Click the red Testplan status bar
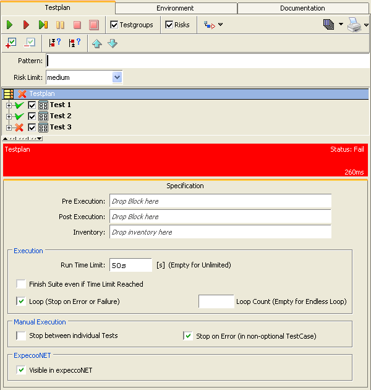Image resolution: width=371 pixels, height=390 pixels. click(x=185, y=160)
